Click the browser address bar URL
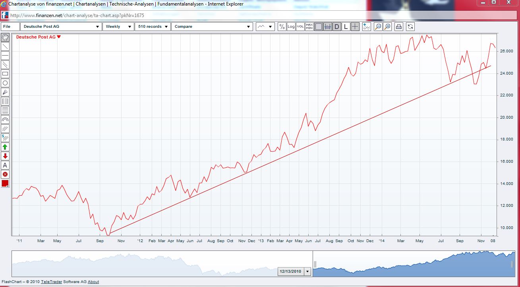The width and height of the screenshot is (520, 287). [x=77, y=15]
